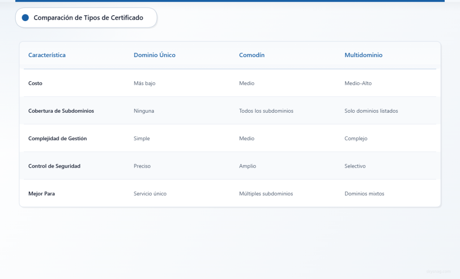Click the 'Todos los subdominios' cell
Viewport: 460px width, 279px height.
point(266,111)
